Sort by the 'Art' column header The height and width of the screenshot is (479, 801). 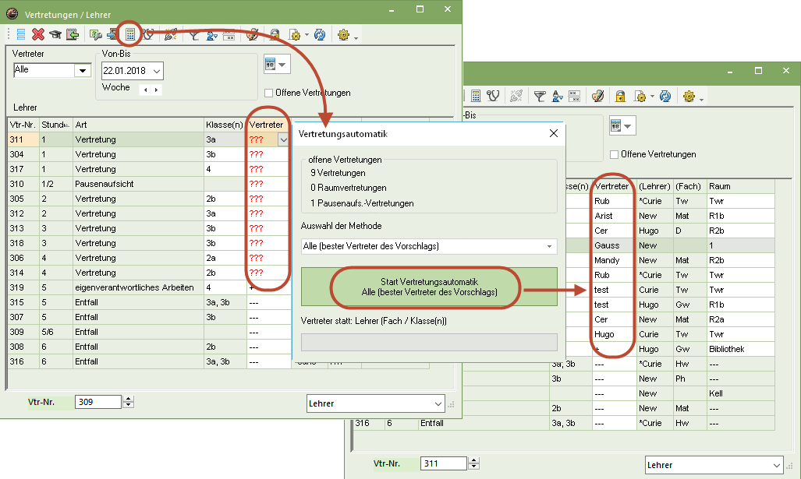click(x=138, y=125)
